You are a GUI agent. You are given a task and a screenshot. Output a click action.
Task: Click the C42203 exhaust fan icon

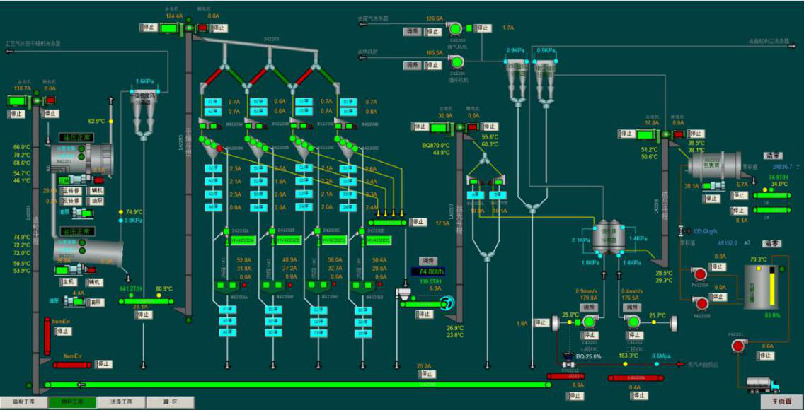click(456, 28)
